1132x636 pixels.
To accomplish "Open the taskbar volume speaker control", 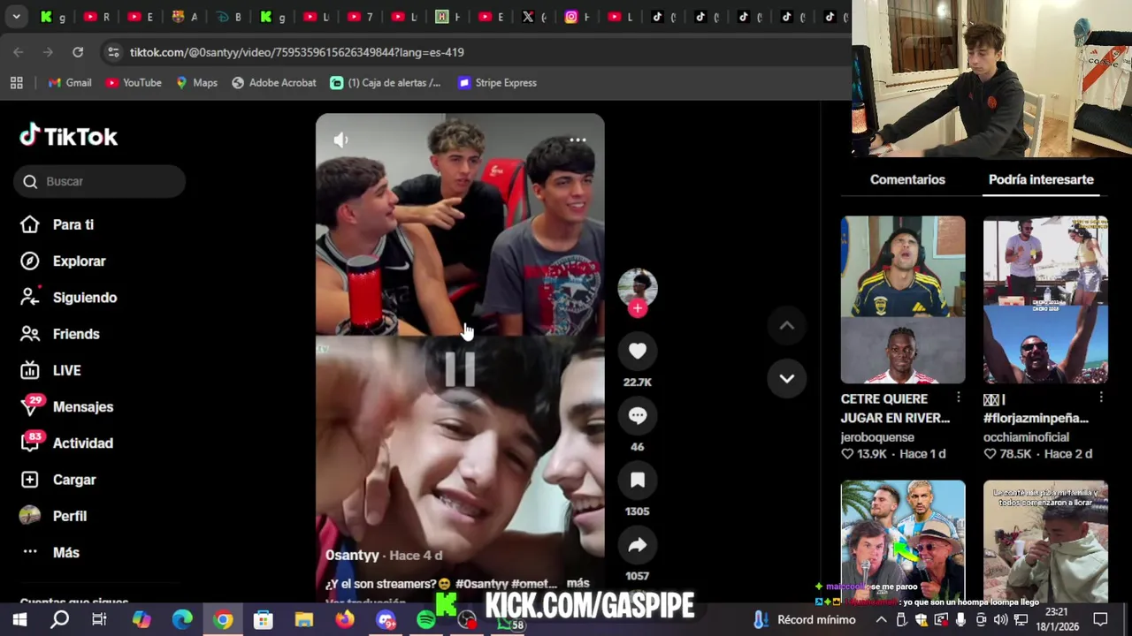I will pos(1000,620).
